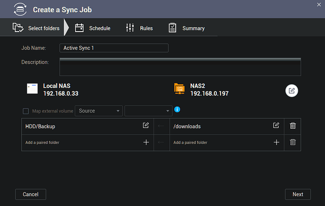Add a remote paired folder with plus icon
This screenshot has width=325, height=206.
(x=276, y=142)
